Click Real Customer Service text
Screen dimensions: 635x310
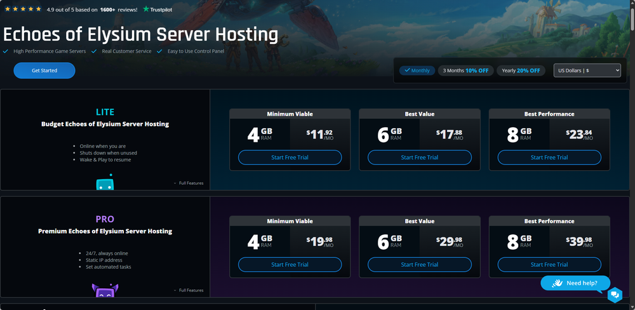[x=127, y=51]
